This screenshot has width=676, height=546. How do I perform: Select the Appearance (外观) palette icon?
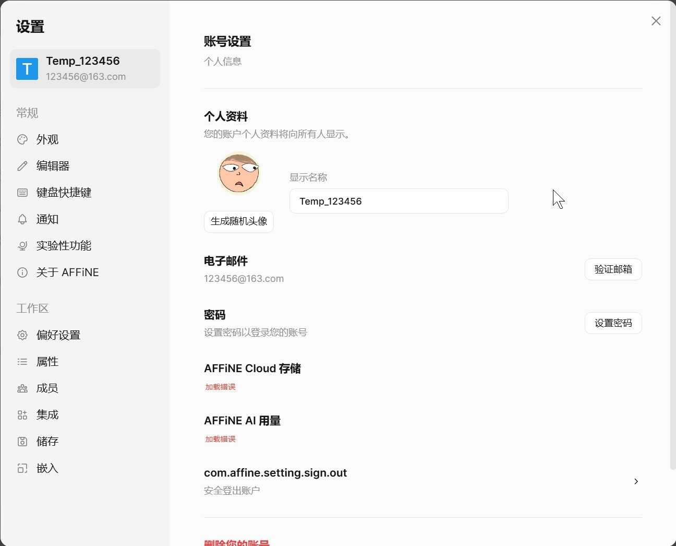point(22,139)
